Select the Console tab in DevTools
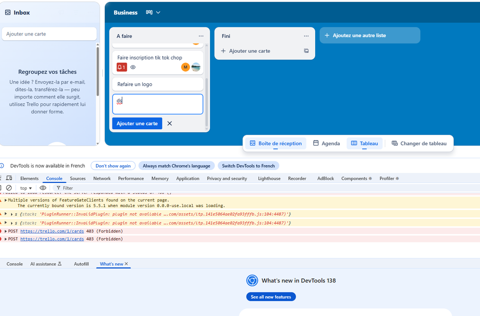The width and height of the screenshot is (480, 316). (x=54, y=178)
